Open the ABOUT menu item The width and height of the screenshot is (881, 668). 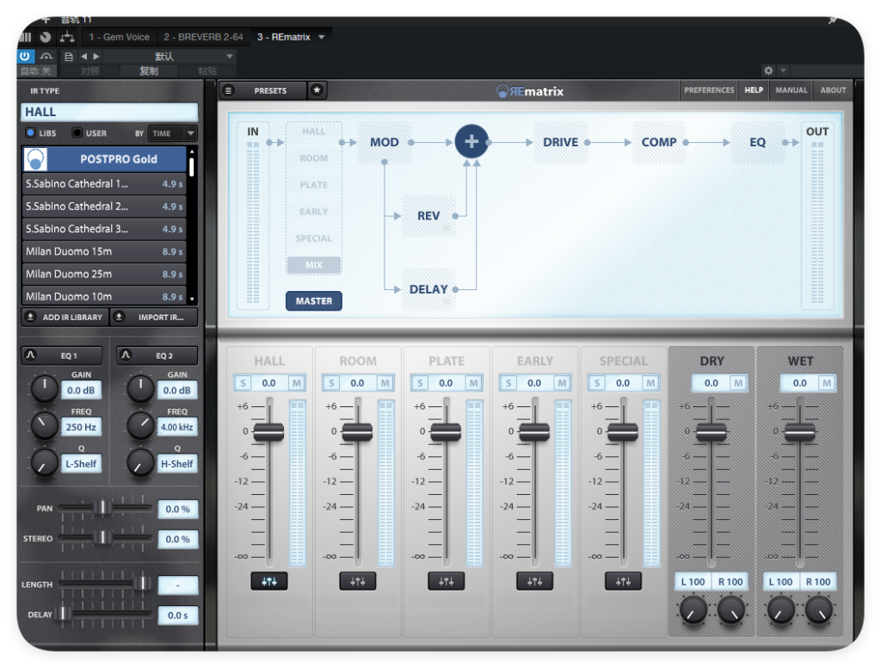click(x=833, y=90)
